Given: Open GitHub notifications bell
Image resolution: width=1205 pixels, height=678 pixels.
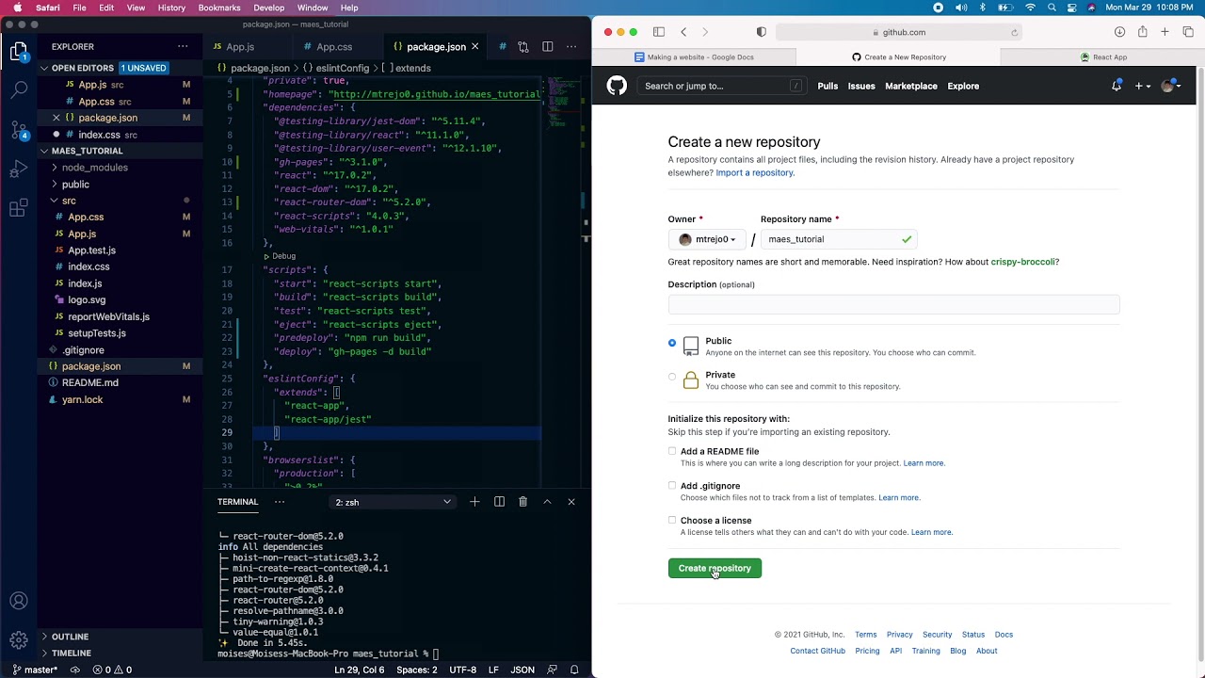Looking at the screenshot, I should pos(1117,86).
